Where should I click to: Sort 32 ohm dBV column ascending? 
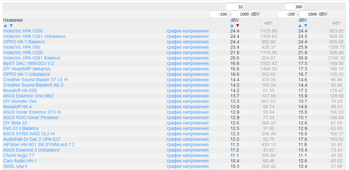[x=232, y=25]
